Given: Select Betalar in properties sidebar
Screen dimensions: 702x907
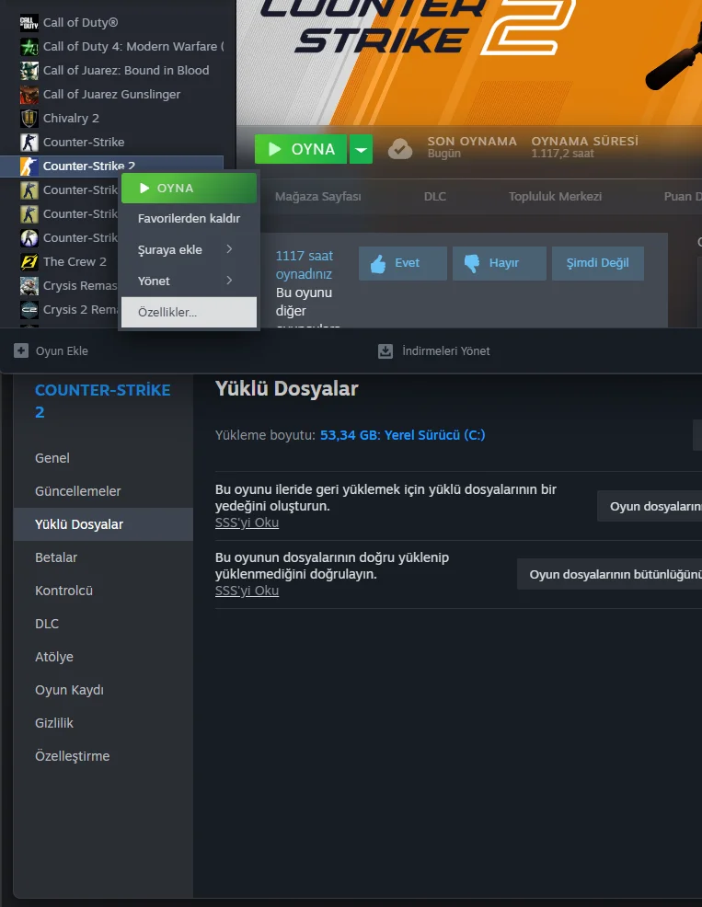Looking at the screenshot, I should coord(103,557).
